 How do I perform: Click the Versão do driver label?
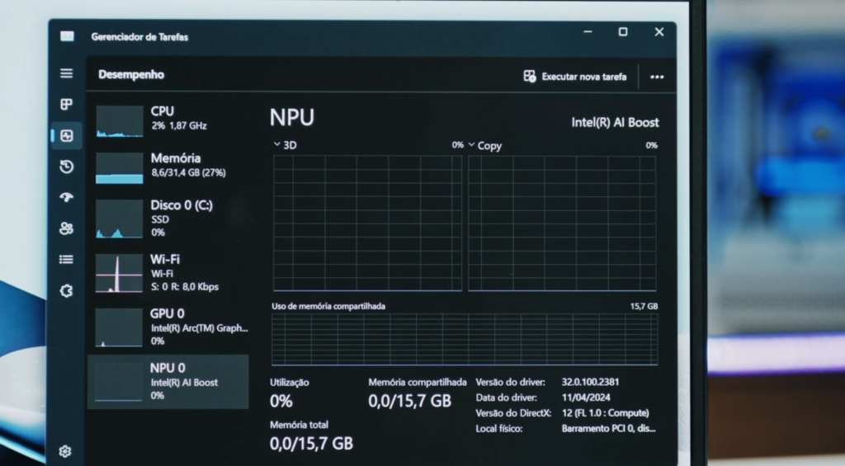tap(510, 382)
